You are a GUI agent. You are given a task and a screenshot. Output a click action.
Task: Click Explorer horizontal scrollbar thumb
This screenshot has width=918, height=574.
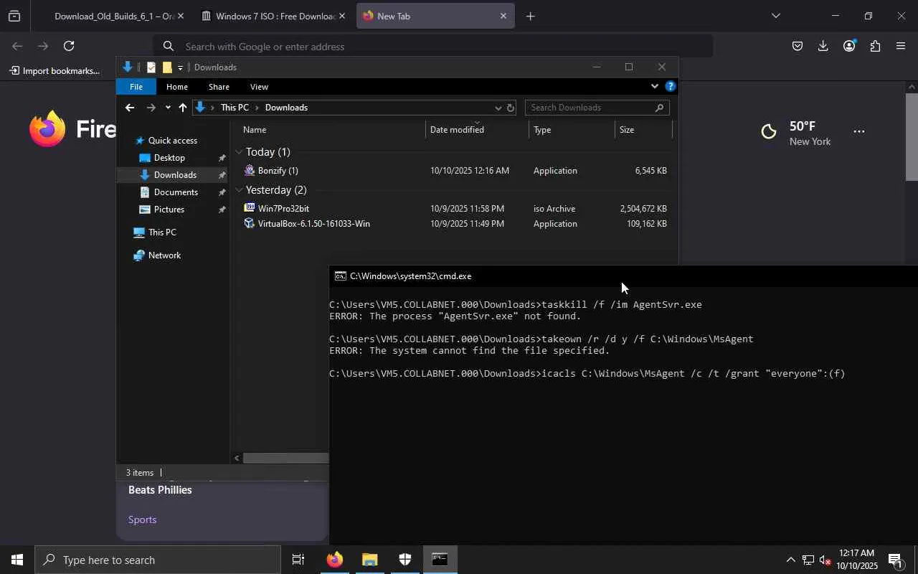pyautogui.click(x=285, y=458)
